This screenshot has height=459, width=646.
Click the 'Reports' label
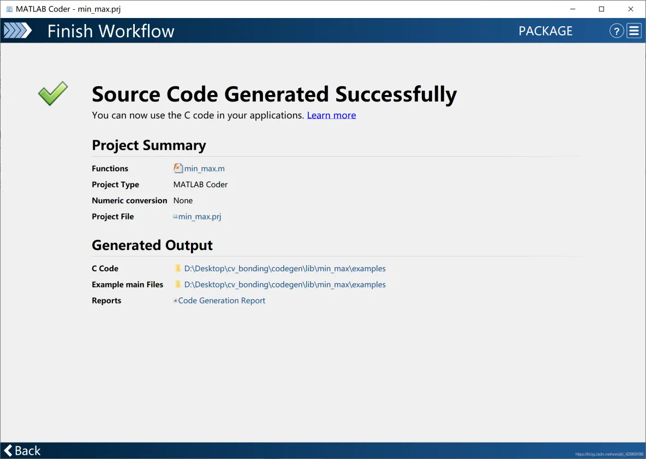[x=106, y=301]
